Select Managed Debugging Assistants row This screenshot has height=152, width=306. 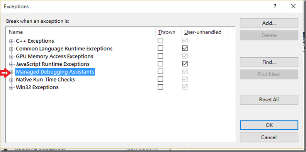tap(55, 72)
